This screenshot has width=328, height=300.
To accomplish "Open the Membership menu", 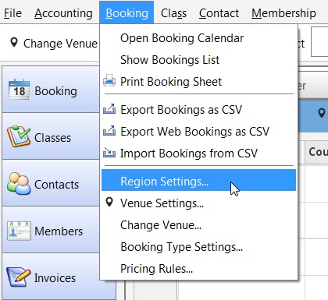I will [283, 13].
